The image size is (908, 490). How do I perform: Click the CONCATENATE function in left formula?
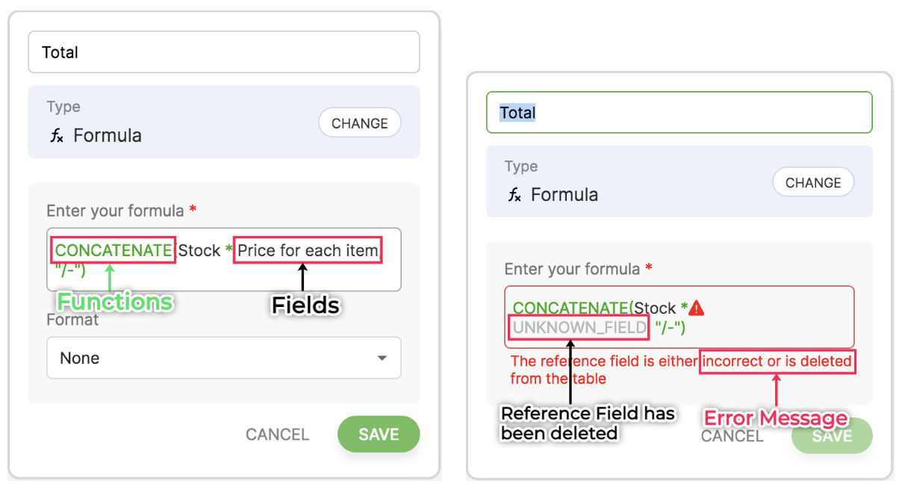pos(113,251)
